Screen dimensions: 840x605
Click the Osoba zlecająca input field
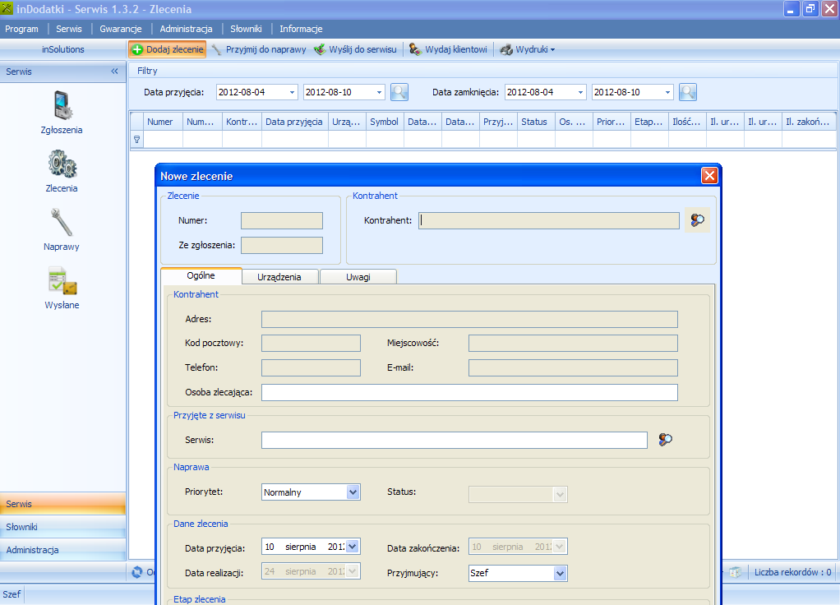469,392
